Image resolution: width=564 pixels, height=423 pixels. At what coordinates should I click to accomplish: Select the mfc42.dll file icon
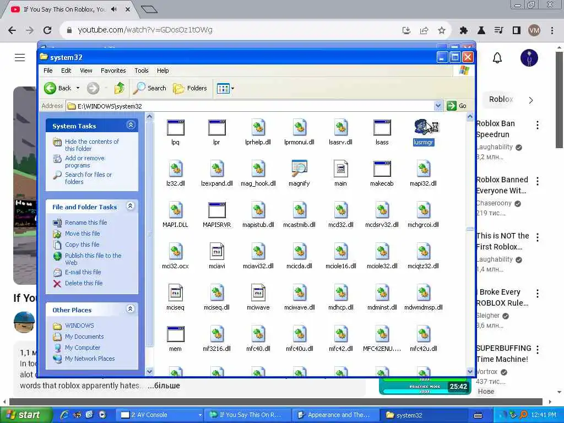click(340, 334)
